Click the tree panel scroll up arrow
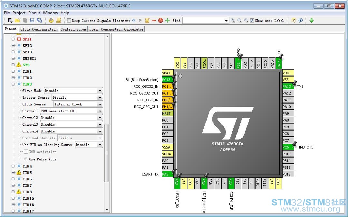348x217 pixels. 107,37
